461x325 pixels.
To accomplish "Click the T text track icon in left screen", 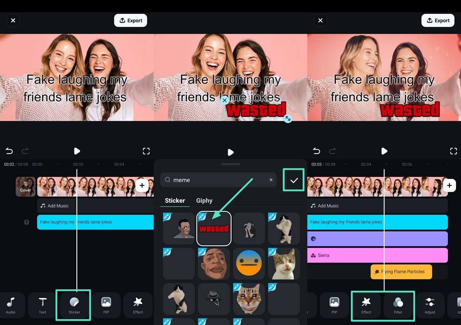I will pos(27,222).
